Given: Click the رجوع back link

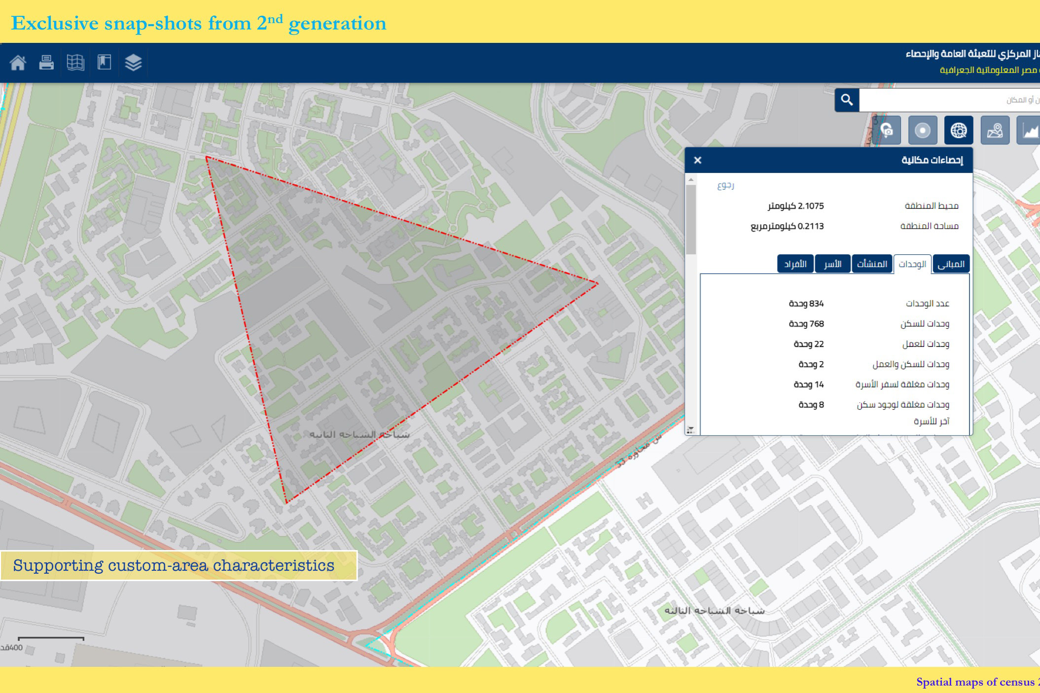Looking at the screenshot, I should click(725, 186).
